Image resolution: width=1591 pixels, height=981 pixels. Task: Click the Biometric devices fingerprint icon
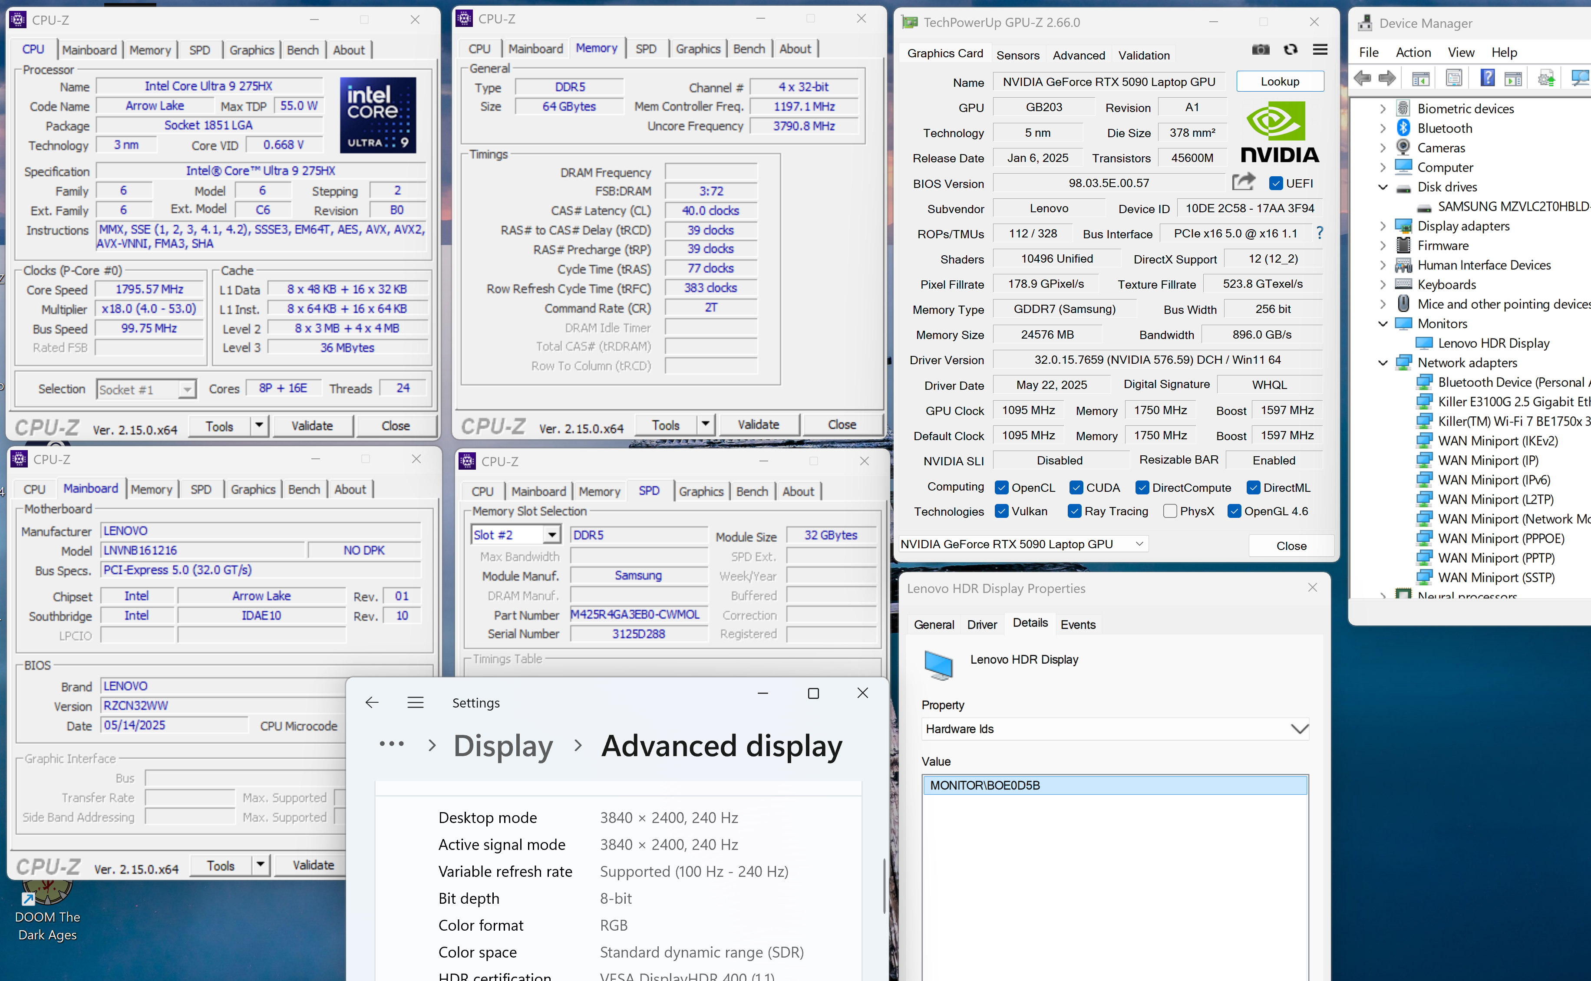(1403, 109)
